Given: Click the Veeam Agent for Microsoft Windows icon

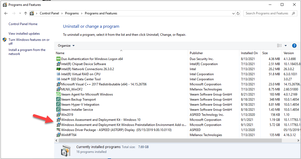Looking at the screenshot, I should [58, 94].
